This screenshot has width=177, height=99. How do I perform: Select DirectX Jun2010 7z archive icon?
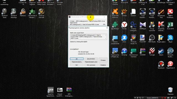(60, 92)
